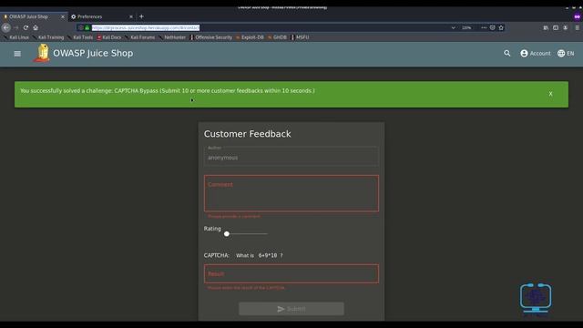Open the Kali Training bookmark
The width and height of the screenshot is (583, 328).
pyautogui.click(x=48, y=37)
